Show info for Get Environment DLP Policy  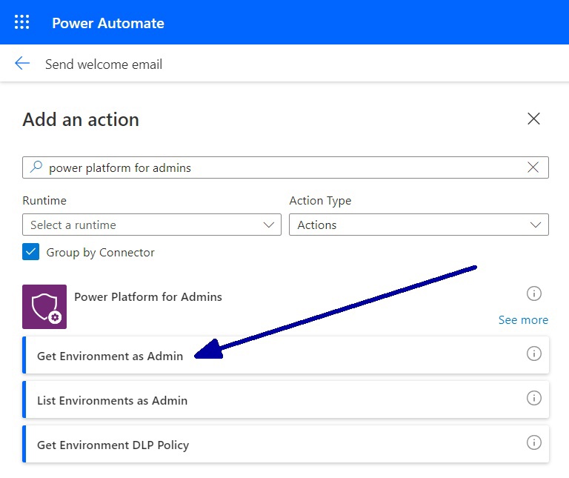533,442
